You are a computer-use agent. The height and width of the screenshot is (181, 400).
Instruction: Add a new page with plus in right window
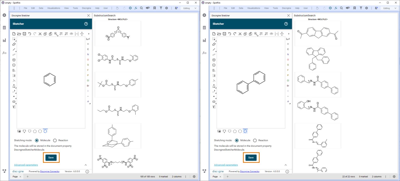coord(228,177)
